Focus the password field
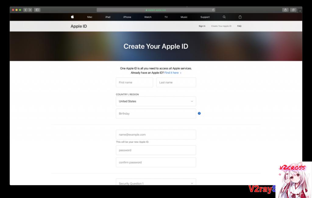Screen dimensions: 312x198 coord(156,150)
